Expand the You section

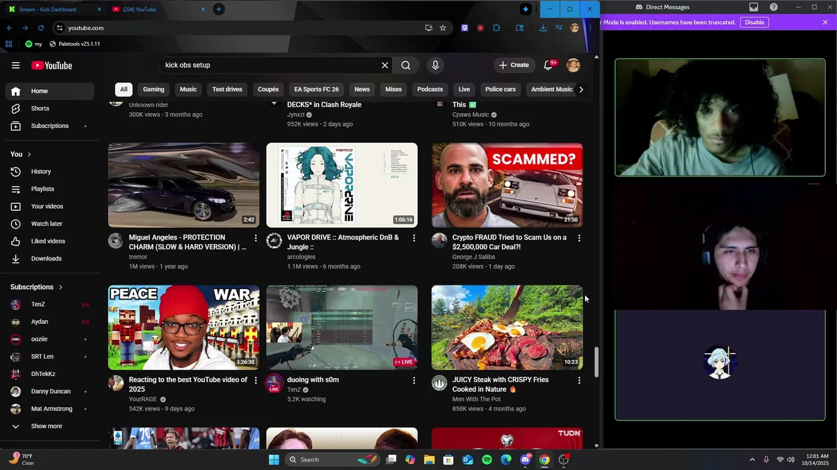point(20,154)
